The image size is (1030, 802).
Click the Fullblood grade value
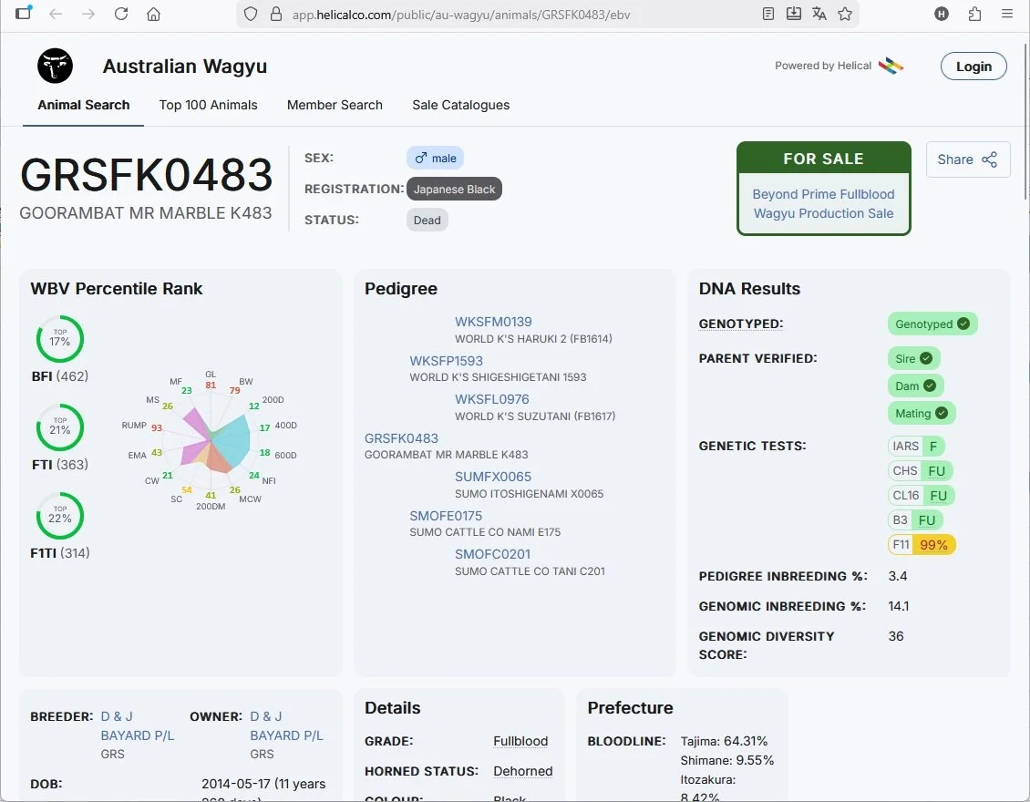[520, 742]
